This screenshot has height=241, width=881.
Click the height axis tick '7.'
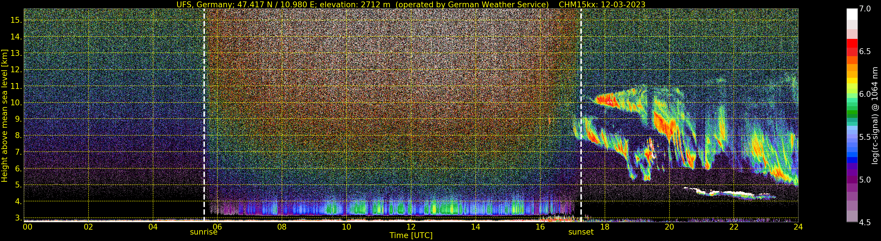pyautogui.click(x=18, y=152)
